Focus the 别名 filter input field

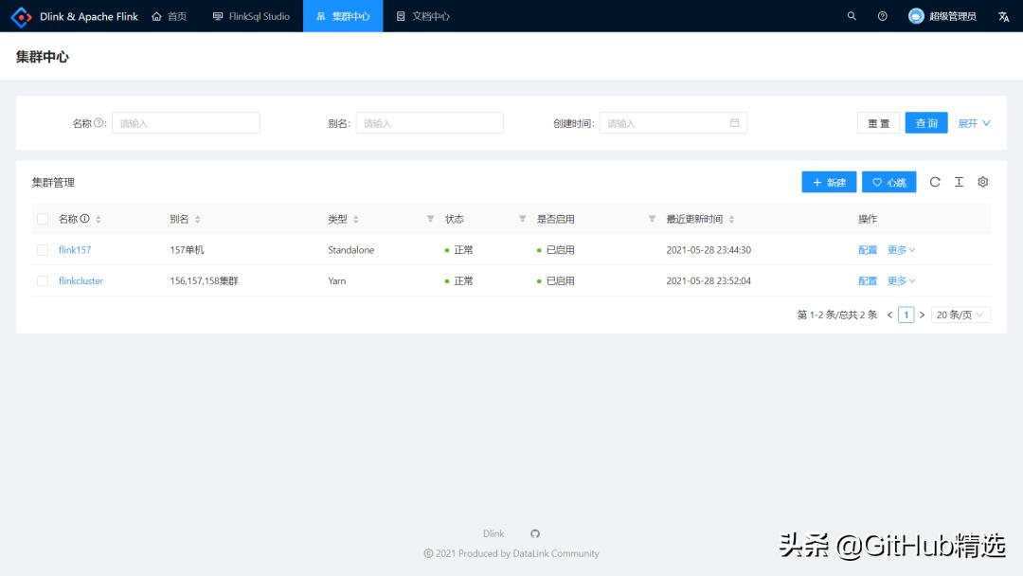coord(429,122)
